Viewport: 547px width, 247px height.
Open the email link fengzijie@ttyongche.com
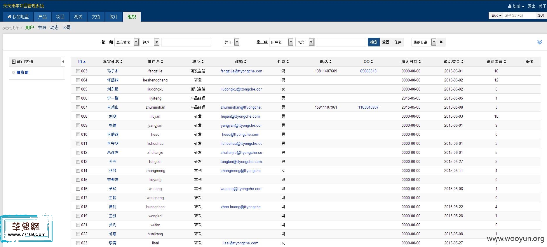241,71
